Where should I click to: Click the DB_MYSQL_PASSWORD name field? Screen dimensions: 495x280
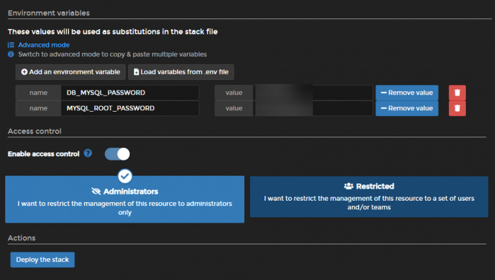coord(129,92)
